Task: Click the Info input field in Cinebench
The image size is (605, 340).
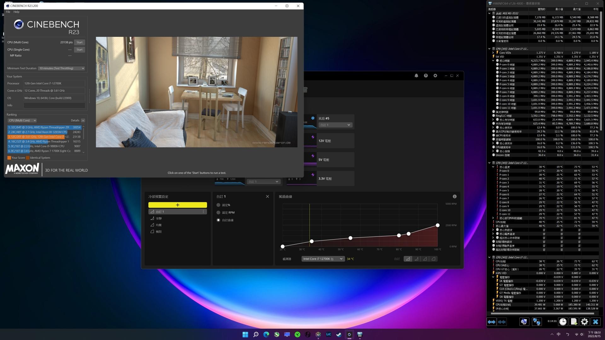Action: [x=54, y=105]
